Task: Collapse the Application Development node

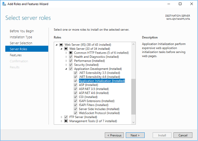Action: 66,69
